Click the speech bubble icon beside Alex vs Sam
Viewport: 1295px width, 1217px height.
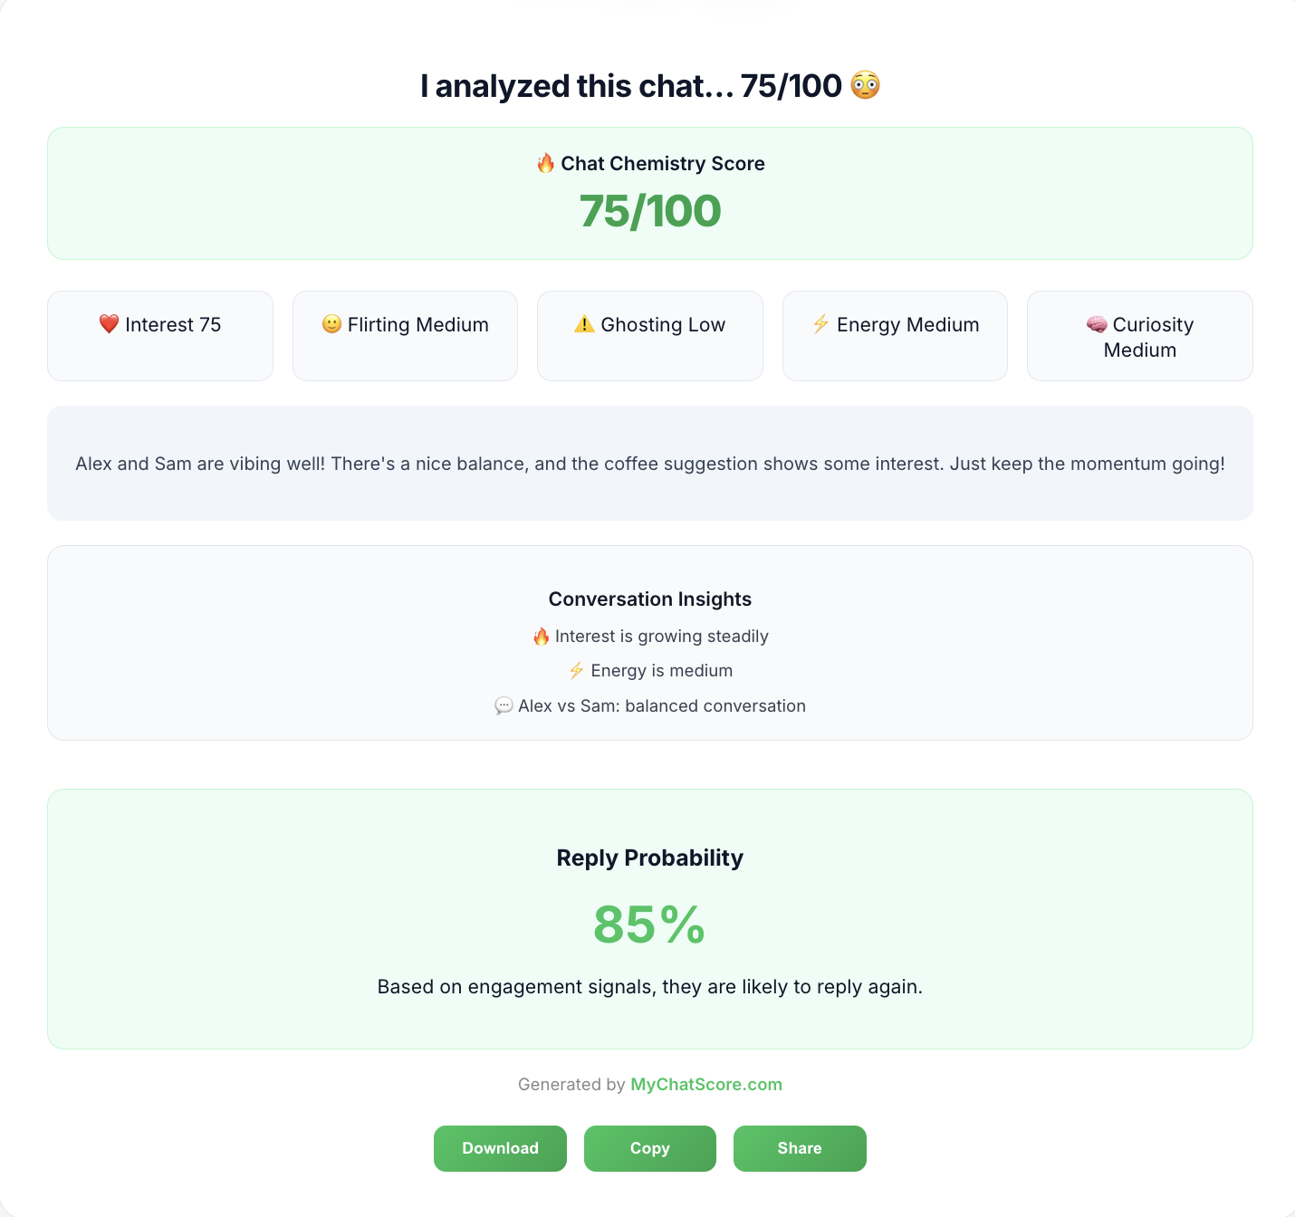(504, 706)
